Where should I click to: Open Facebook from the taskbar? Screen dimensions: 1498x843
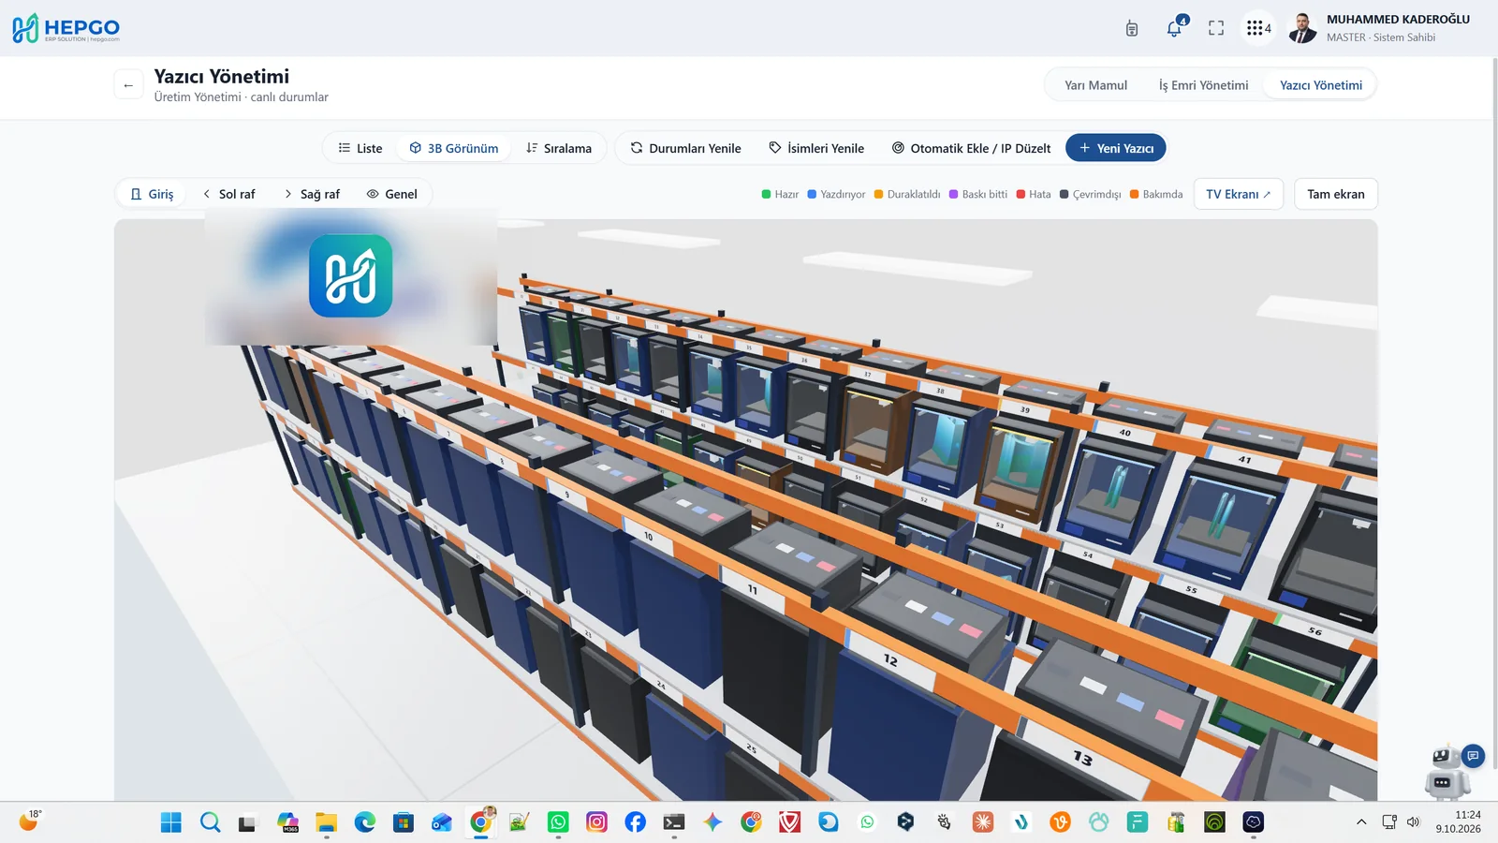635,822
